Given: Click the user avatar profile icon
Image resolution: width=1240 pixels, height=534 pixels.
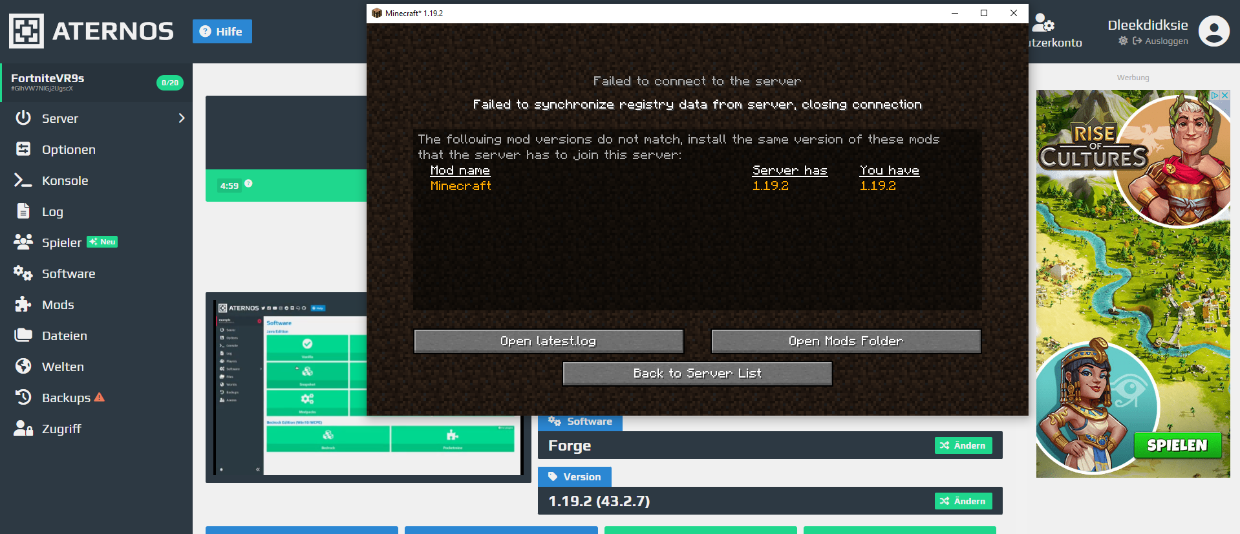Looking at the screenshot, I should [x=1214, y=31].
